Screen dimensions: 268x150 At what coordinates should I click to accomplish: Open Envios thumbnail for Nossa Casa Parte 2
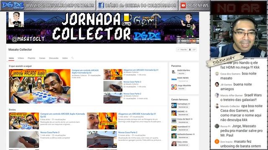(x=102, y=140)
